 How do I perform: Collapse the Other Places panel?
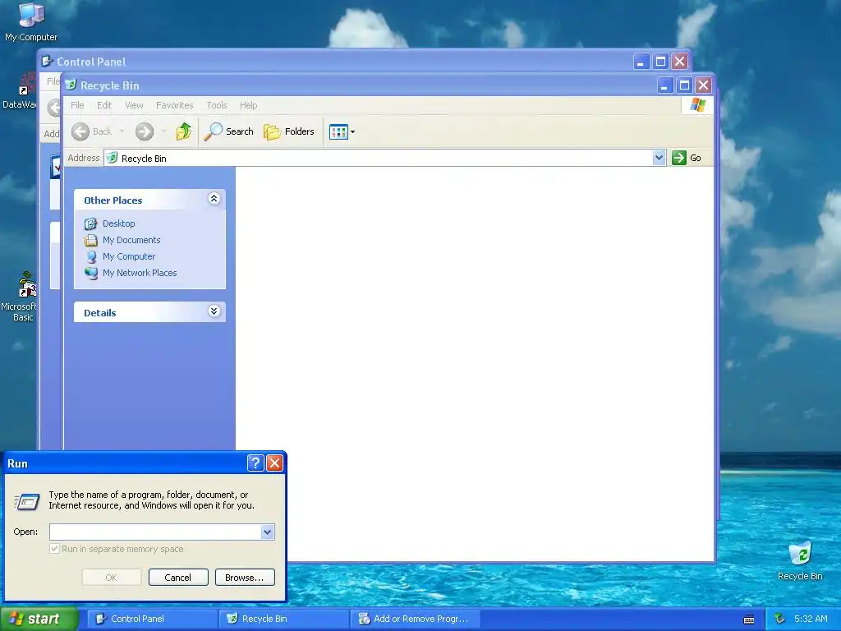214,199
